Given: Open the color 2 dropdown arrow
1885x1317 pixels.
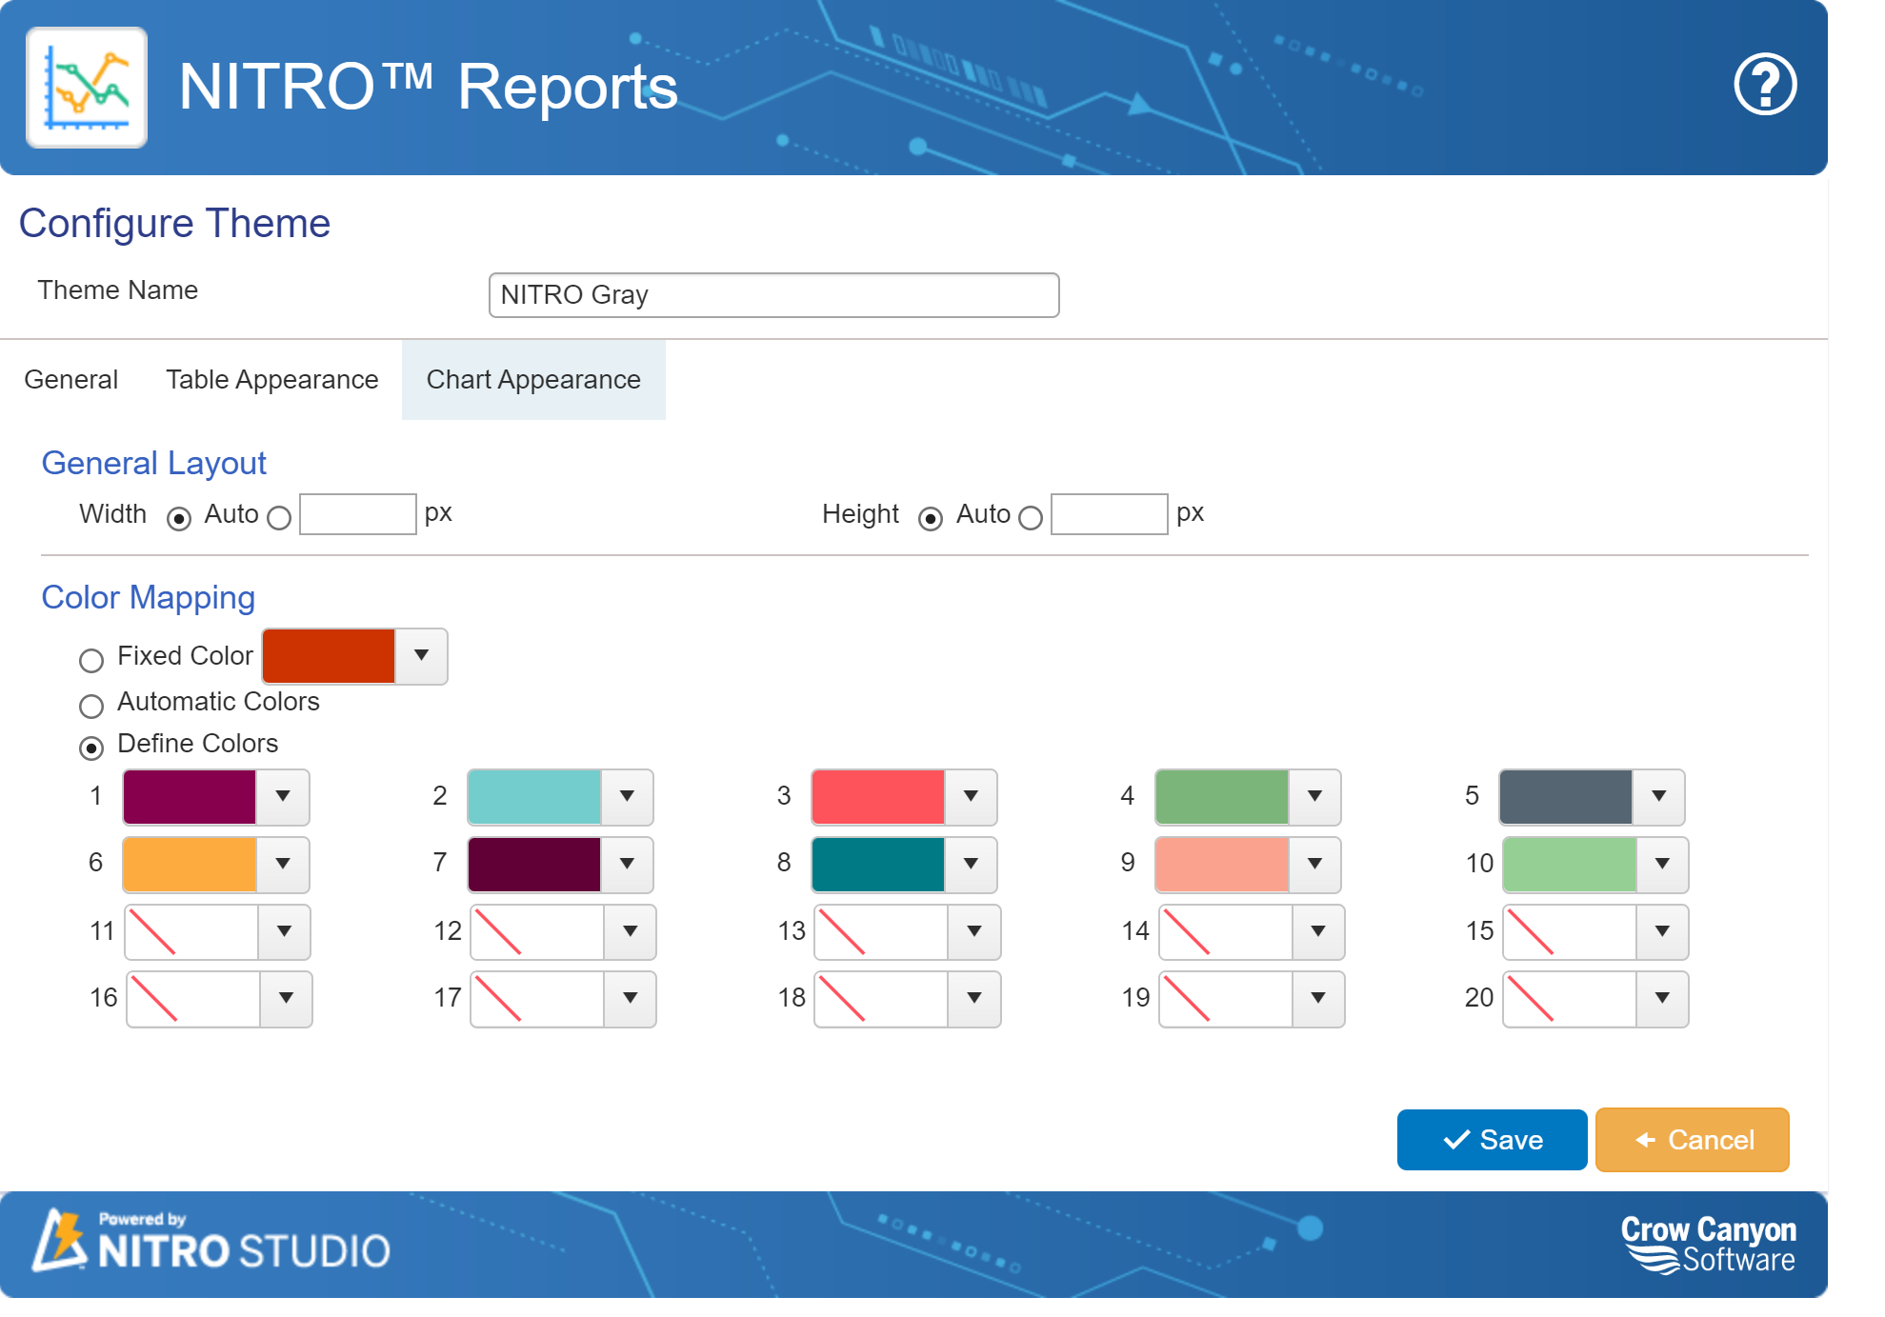Looking at the screenshot, I should pos(627,797).
